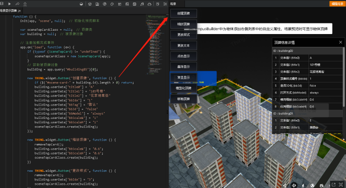346x188 pixels.
Task: Click the note/document icon after the cloud
Action: (x=158, y=4)
